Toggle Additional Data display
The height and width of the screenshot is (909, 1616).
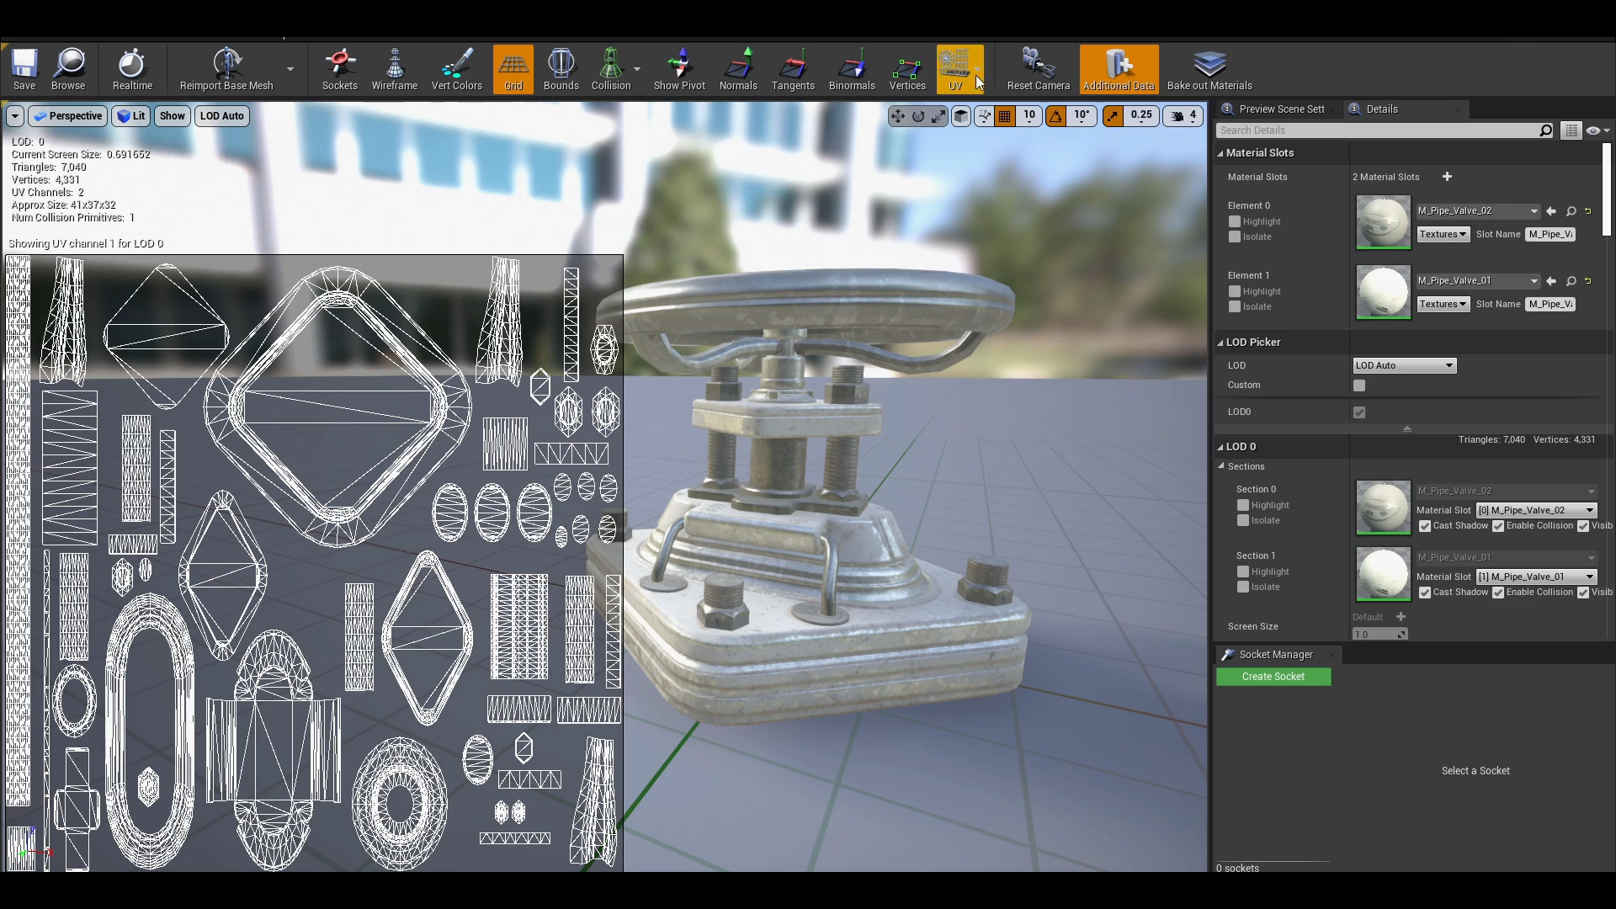[x=1119, y=69]
